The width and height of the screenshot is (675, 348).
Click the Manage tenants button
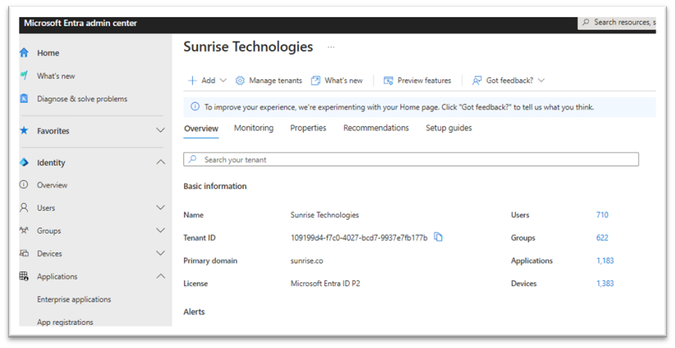tap(268, 81)
